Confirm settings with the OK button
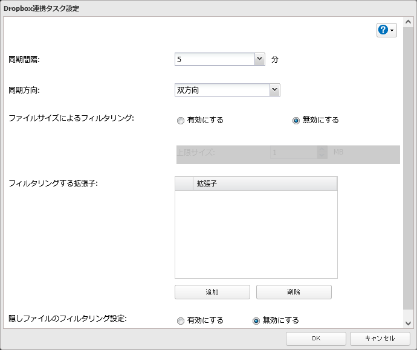Image resolution: width=417 pixels, height=350 pixels. [316, 339]
